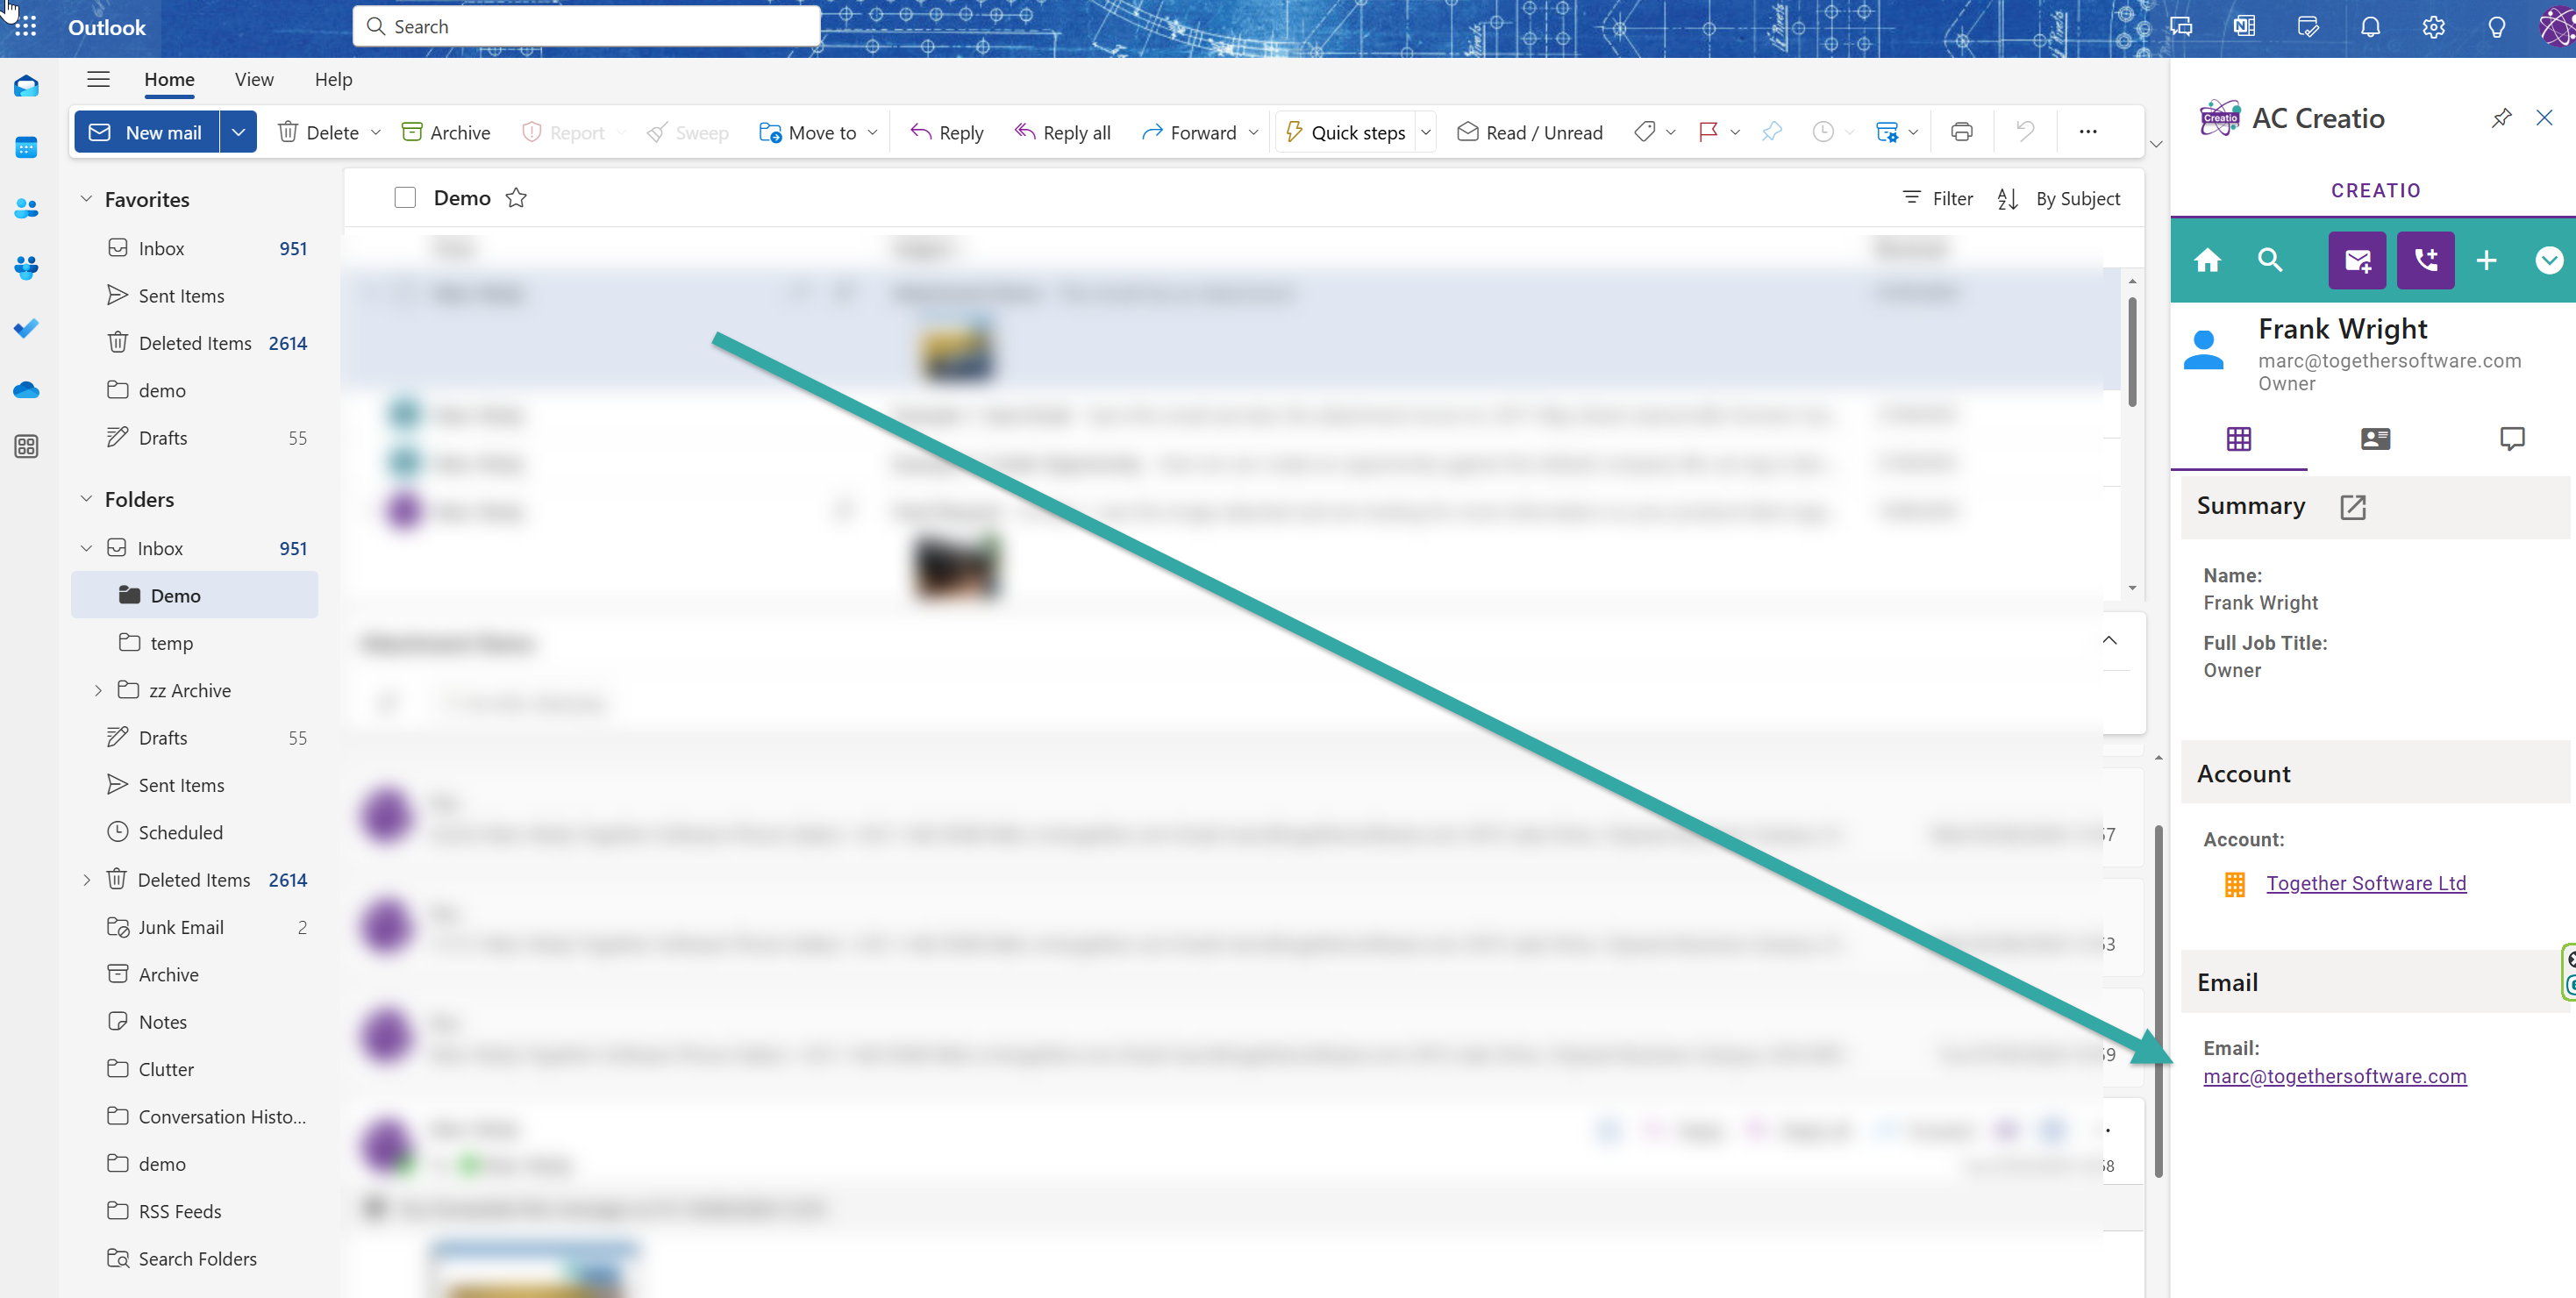Open Summary in a new window icon
Viewport: 2576px width, 1298px height.
[2353, 507]
